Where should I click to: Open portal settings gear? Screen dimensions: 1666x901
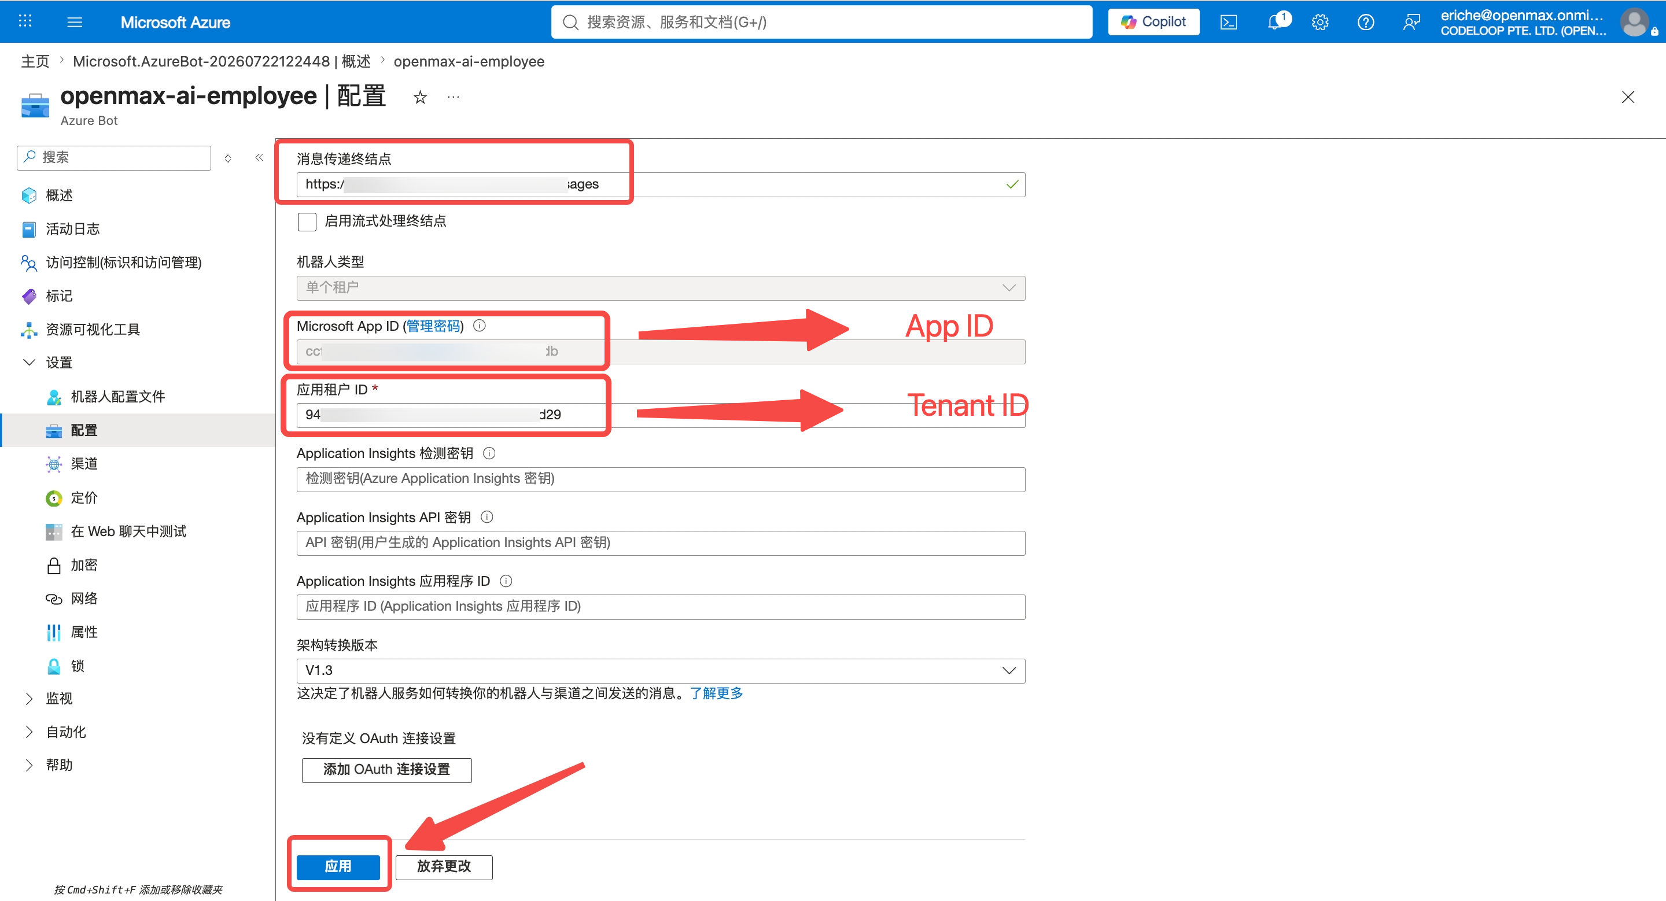pyautogui.click(x=1320, y=22)
